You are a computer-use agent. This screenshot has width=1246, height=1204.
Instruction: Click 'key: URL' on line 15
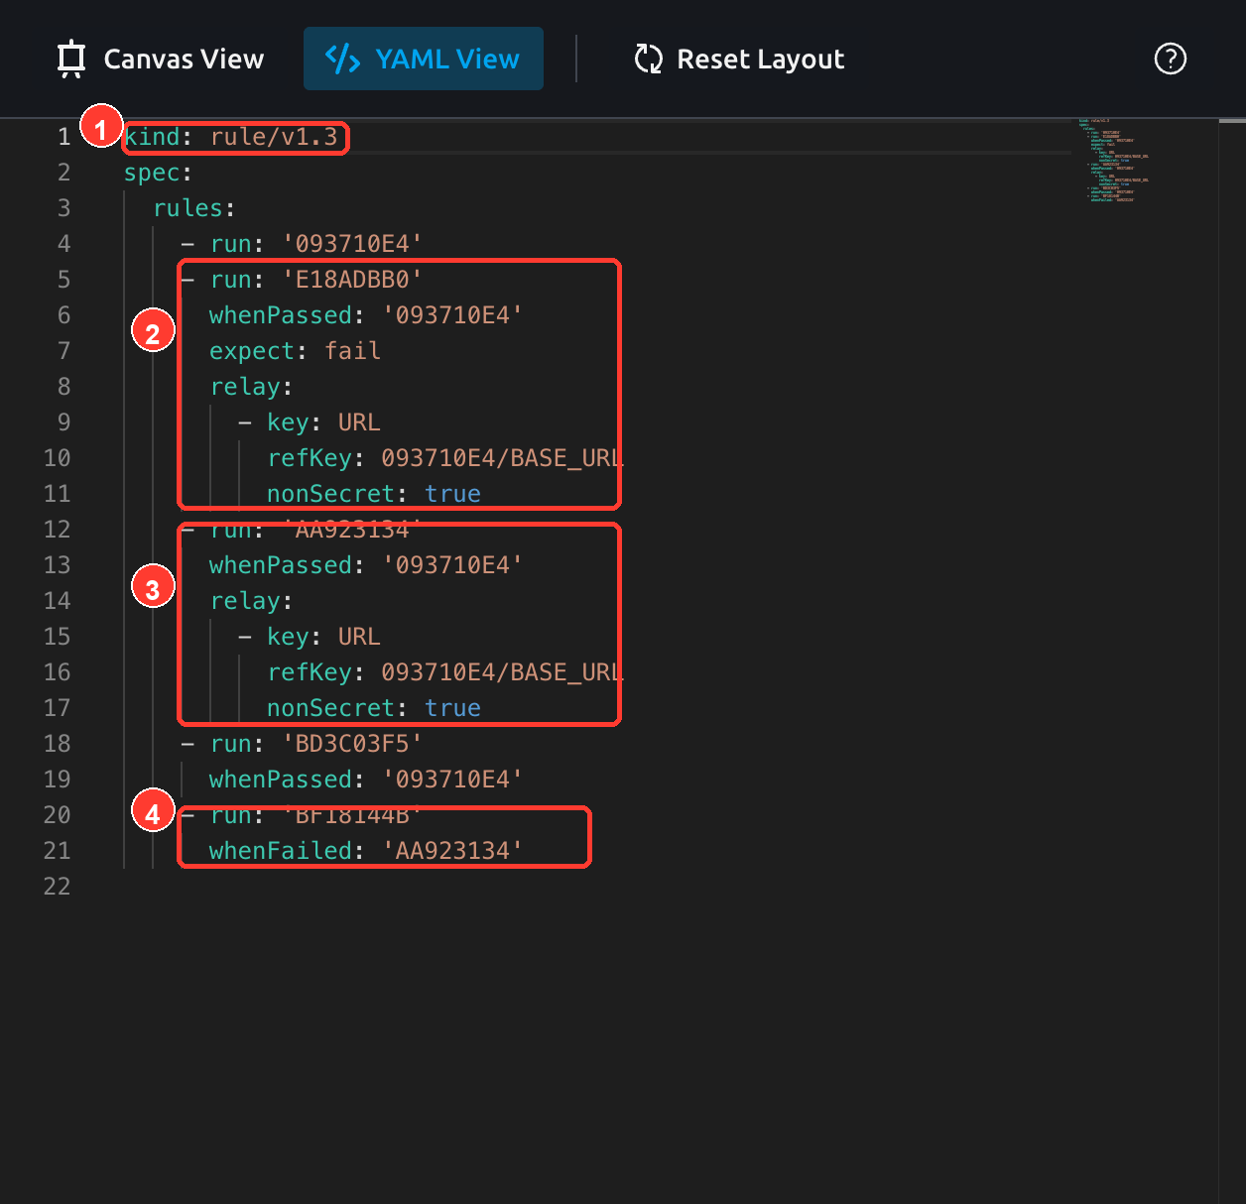tap(323, 637)
